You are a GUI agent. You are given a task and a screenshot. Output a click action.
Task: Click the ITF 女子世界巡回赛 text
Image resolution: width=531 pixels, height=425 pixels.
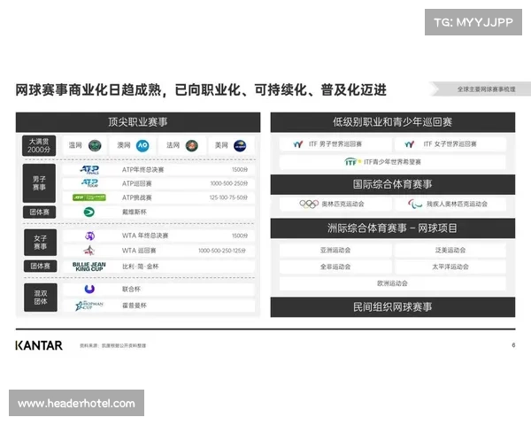[450, 144]
